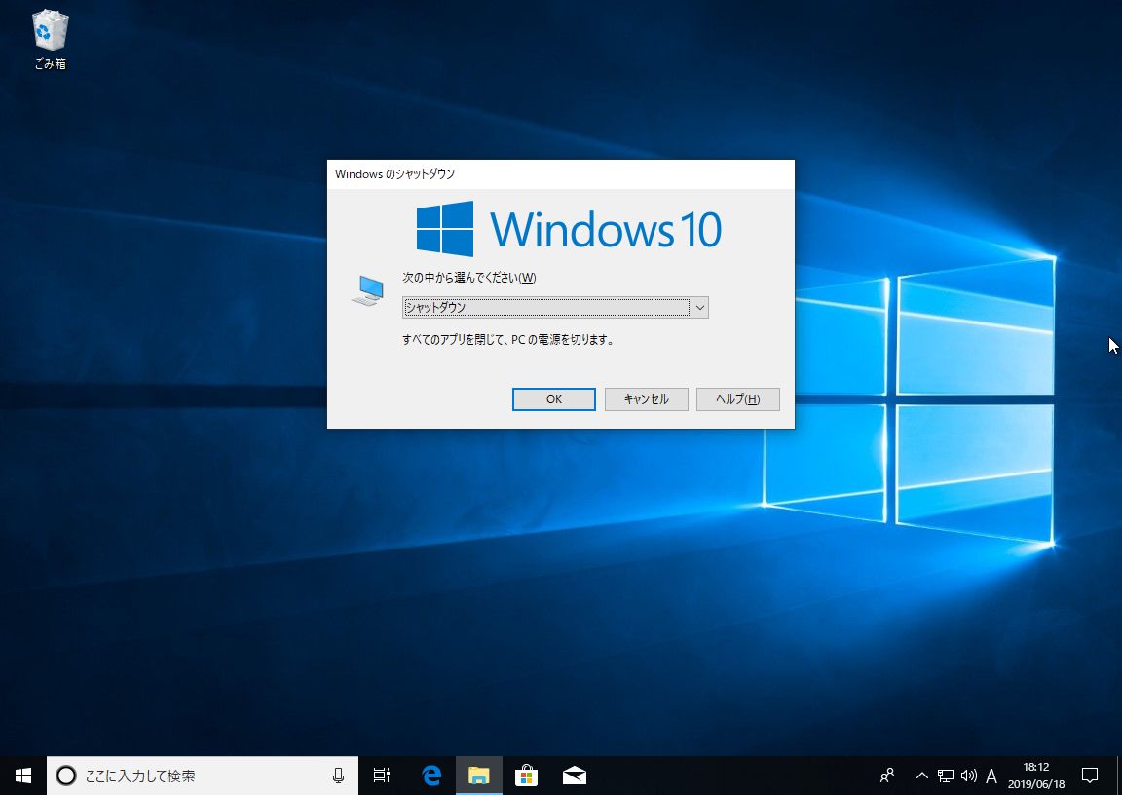This screenshot has width=1122, height=795.
Task: Launch Microsoft Store from the taskbar
Action: coord(526,776)
